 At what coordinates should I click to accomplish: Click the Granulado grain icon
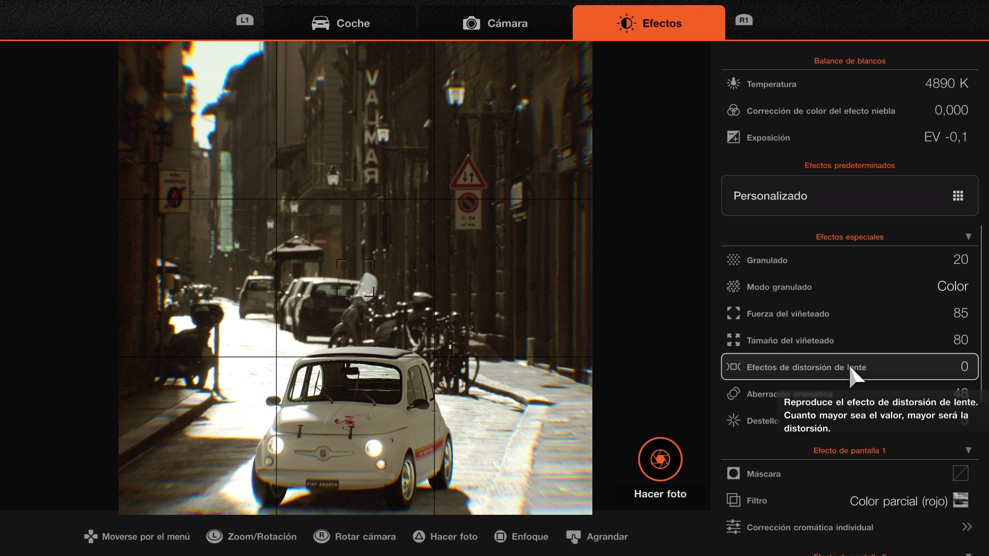point(733,259)
